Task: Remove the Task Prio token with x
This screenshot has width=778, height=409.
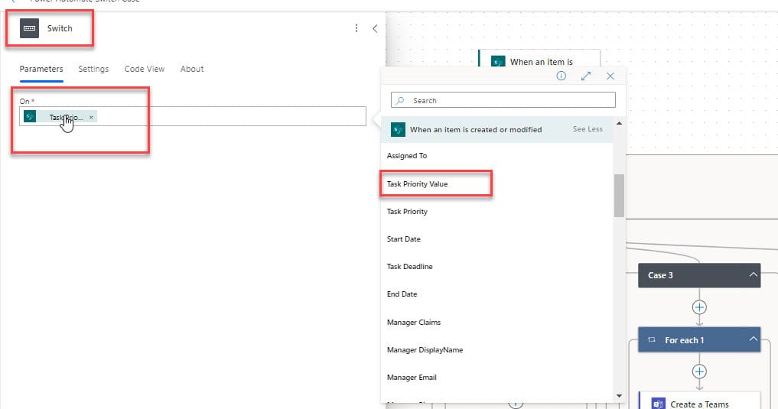Action: (x=91, y=118)
